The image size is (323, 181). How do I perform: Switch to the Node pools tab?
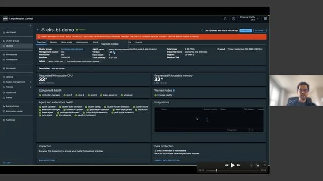click(x=66, y=42)
